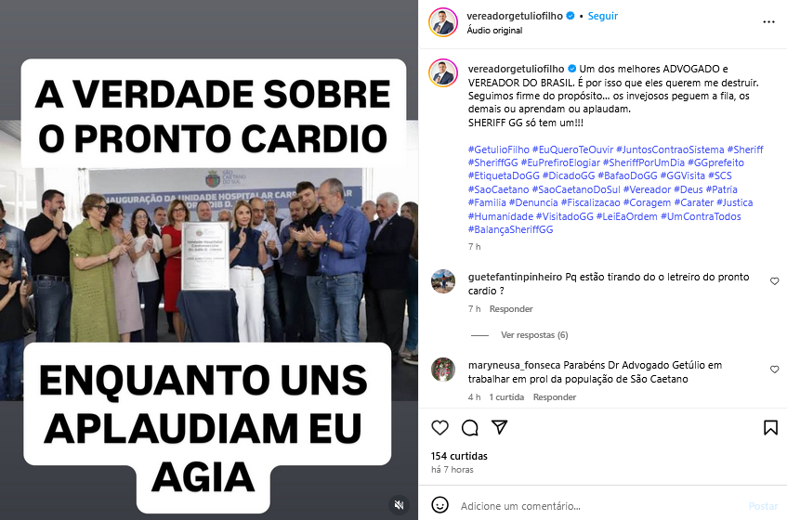Reply to maryneusa_fonseca's comment
787x520 pixels.
pos(554,397)
